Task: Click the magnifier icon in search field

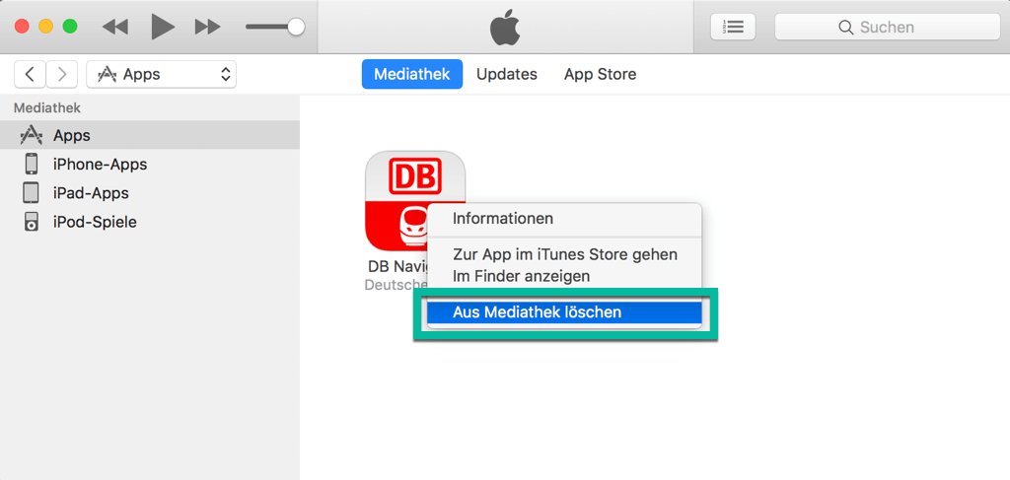Action: tap(845, 27)
